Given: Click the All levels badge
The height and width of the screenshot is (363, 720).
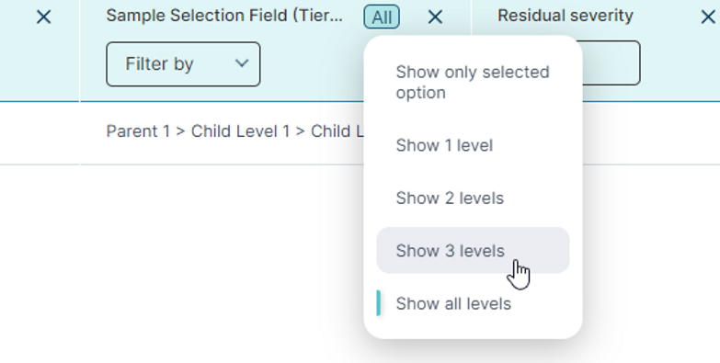Looking at the screenshot, I should pyautogui.click(x=382, y=17).
